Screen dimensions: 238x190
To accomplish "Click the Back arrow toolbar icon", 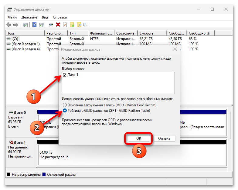I will [x=9, y=25].
